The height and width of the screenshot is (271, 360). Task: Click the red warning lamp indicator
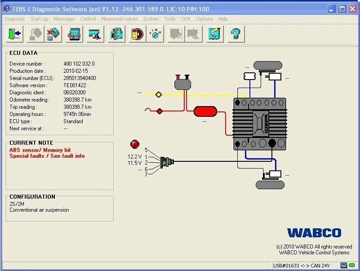point(134,144)
